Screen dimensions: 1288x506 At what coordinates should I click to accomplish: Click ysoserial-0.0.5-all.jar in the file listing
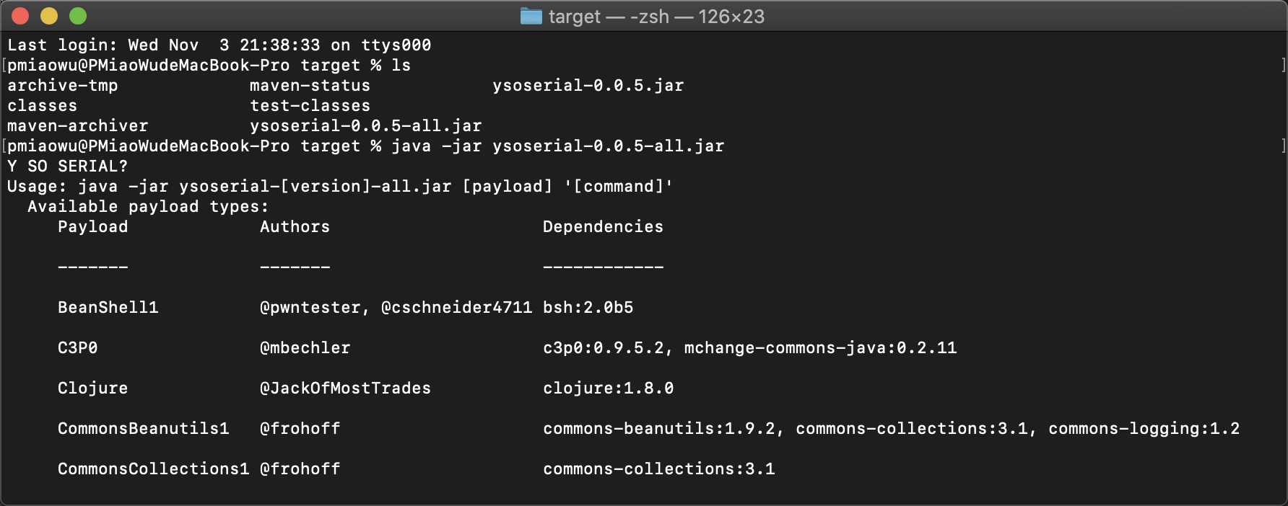click(x=365, y=126)
